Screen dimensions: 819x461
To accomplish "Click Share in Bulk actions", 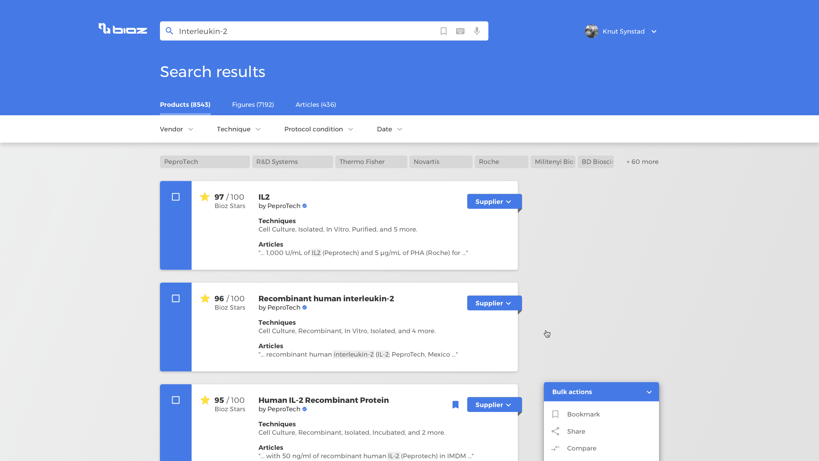I will coord(576,431).
